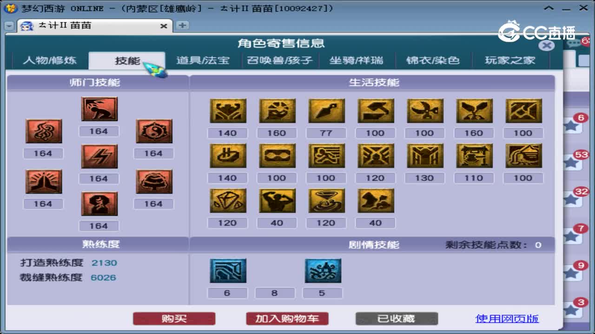Click the flexing muscle man life skill icon
This screenshot has width=595, height=334.
pos(277,201)
